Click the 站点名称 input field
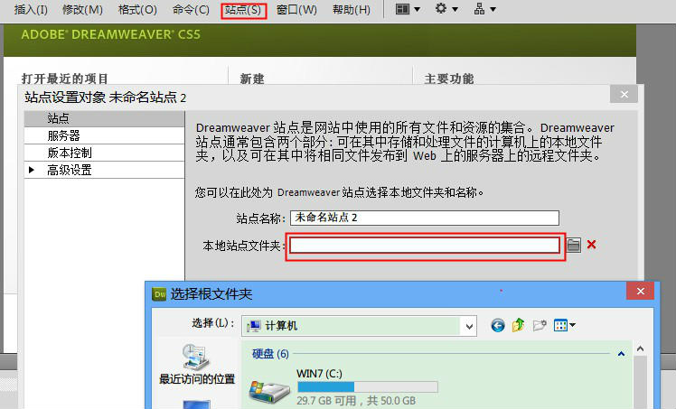Viewport: 676px width, 409px height. point(425,218)
